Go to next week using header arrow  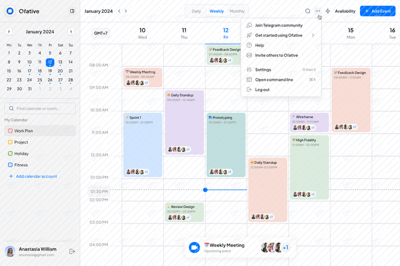(126, 11)
